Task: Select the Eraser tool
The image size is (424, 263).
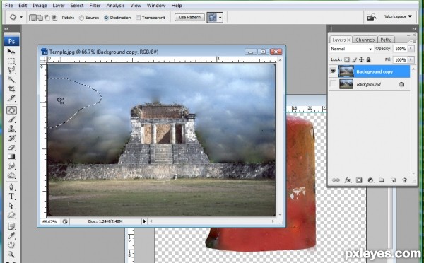Action: tap(11, 148)
